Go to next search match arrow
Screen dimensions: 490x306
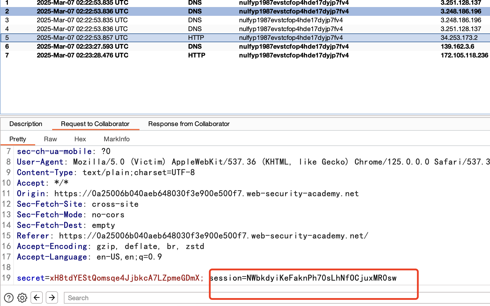tap(52, 298)
